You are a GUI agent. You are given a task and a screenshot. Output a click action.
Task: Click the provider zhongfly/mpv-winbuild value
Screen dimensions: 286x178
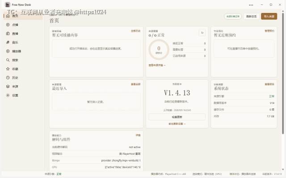(121, 161)
